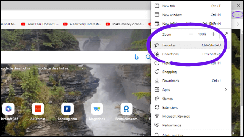Click the Downloads arrow icon
Viewport: 244px width, 137px height.
(157, 81)
